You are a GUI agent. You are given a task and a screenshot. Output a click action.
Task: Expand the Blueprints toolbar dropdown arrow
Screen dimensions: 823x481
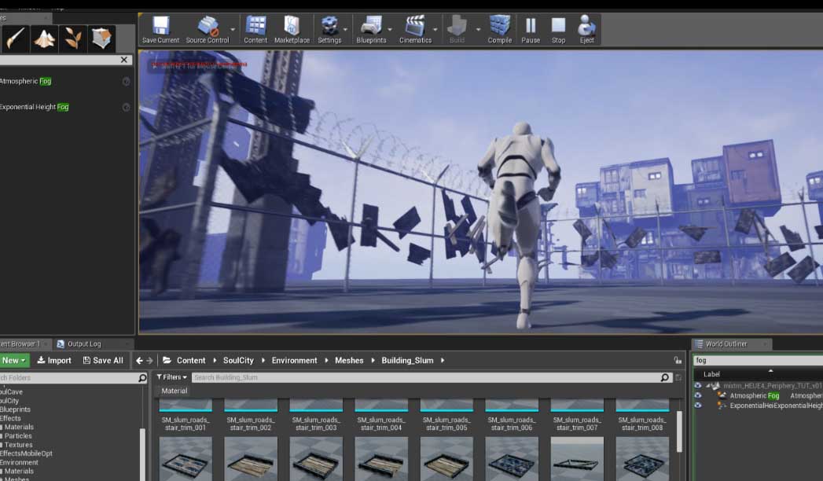[x=391, y=29]
